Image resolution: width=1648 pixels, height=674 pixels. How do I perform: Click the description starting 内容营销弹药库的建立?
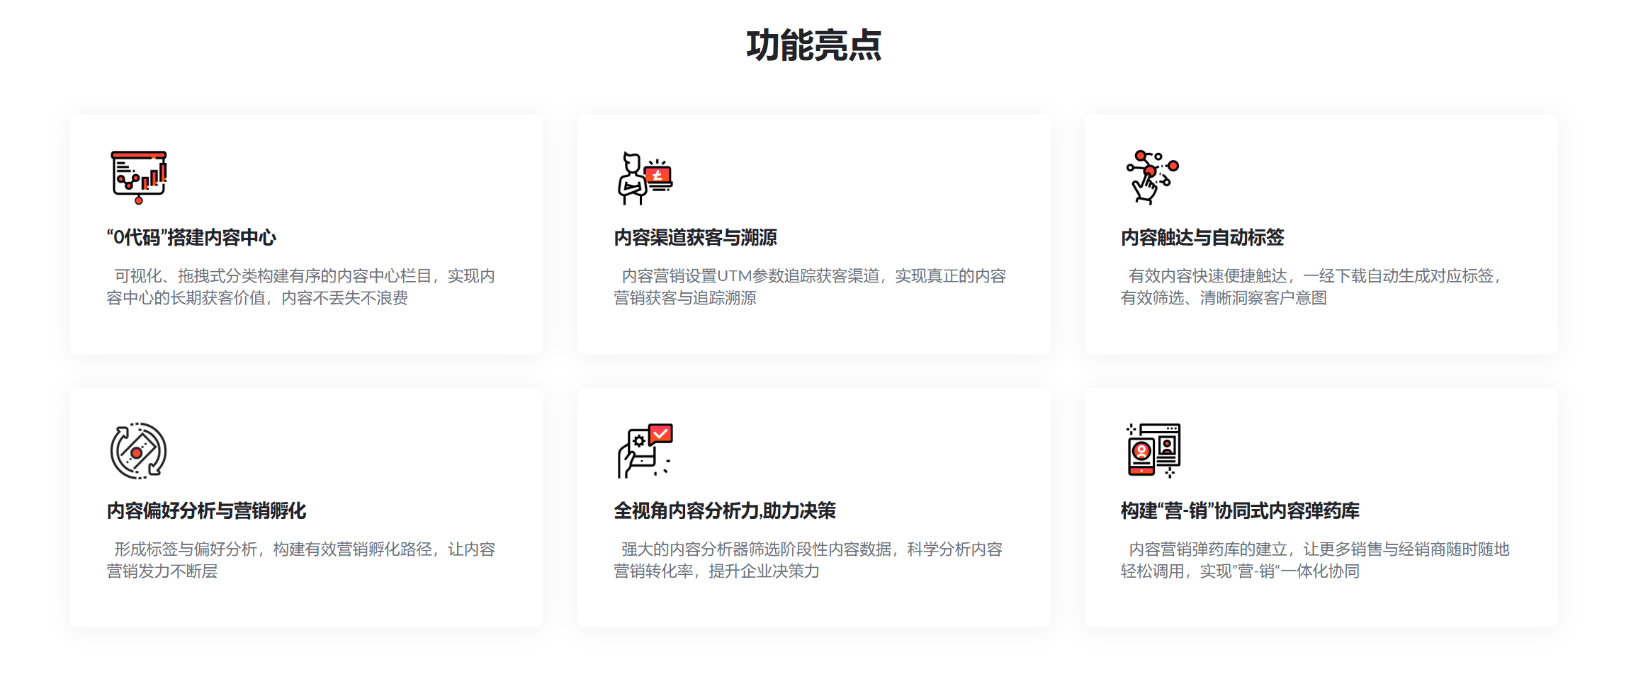tap(1315, 560)
